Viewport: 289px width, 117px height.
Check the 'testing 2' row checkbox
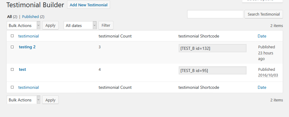(12, 47)
